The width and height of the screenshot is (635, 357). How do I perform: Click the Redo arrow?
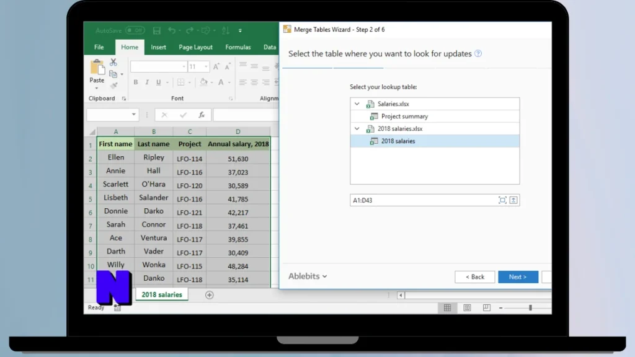coord(189,30)
